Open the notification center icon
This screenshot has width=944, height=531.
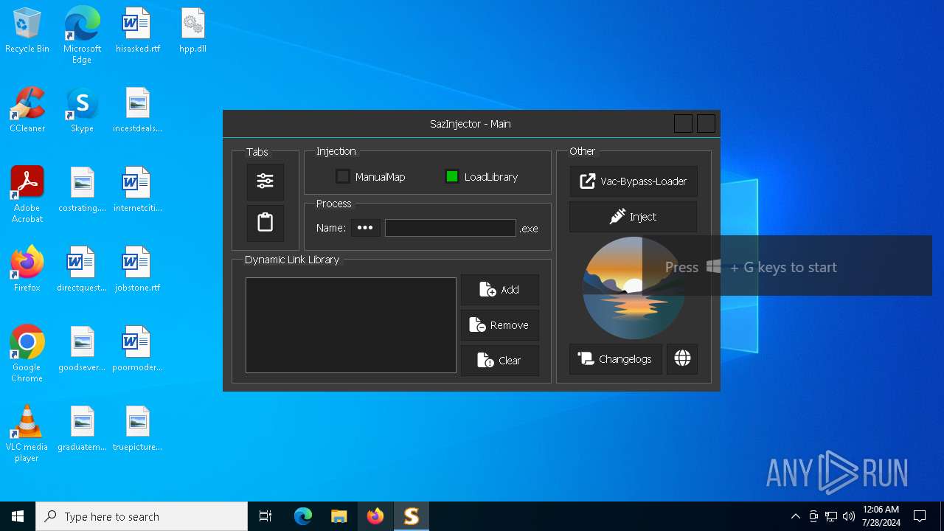[x=920, y=516]
